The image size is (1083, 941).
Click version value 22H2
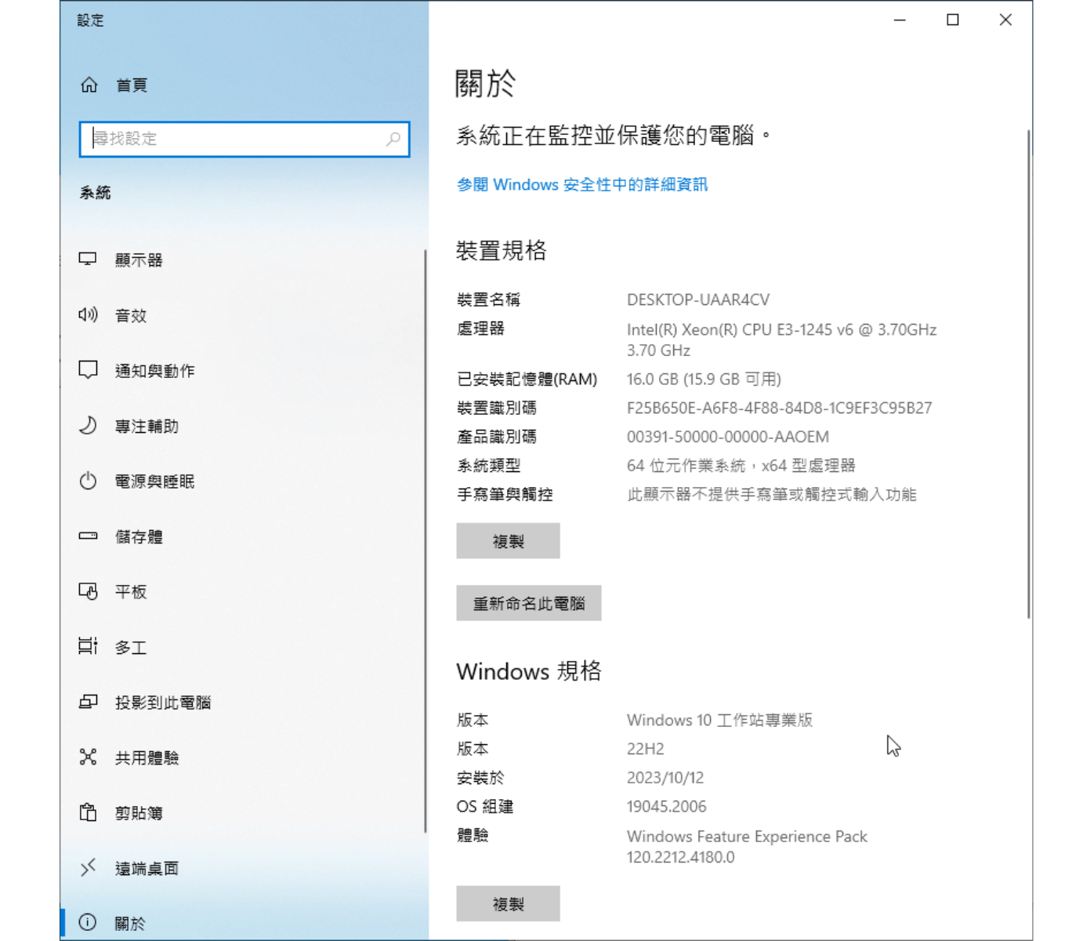coord(646,749)
